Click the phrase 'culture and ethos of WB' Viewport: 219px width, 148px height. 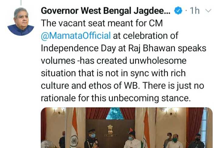(x=90, y=86)
